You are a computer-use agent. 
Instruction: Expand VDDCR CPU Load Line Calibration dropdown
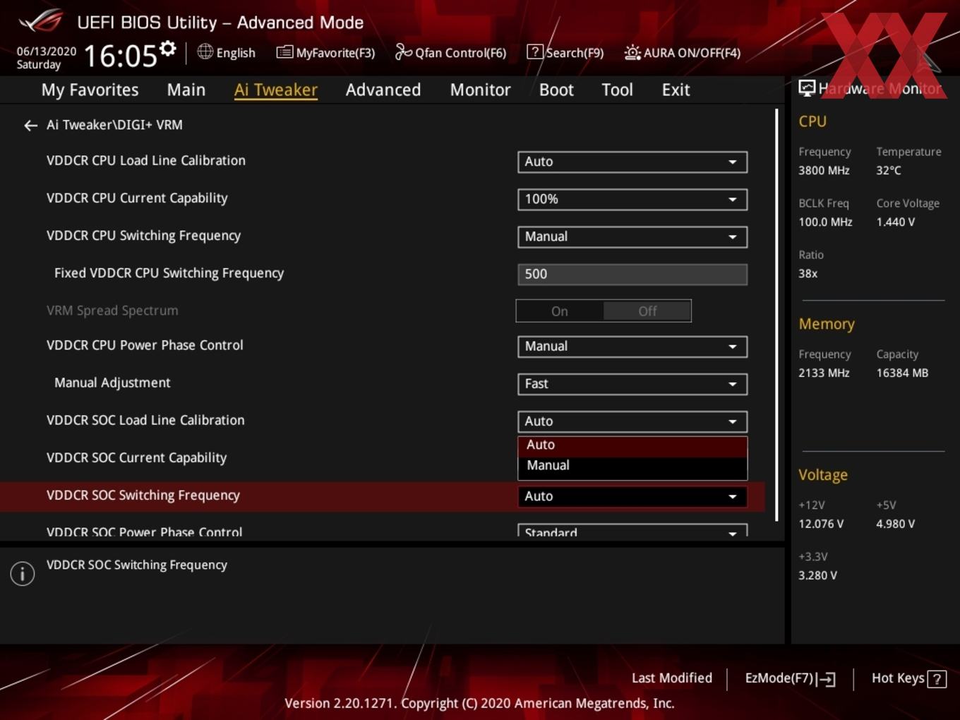632,162
